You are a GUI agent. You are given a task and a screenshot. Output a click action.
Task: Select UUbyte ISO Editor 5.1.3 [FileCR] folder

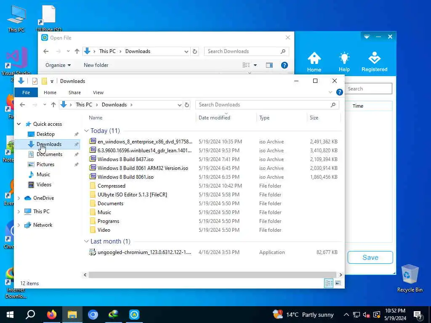pos(132,194)
